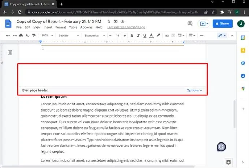The height and width of the screenshot is (168, 249).
Task: Toggle underline formatting
Action: [x=144, y=36]
